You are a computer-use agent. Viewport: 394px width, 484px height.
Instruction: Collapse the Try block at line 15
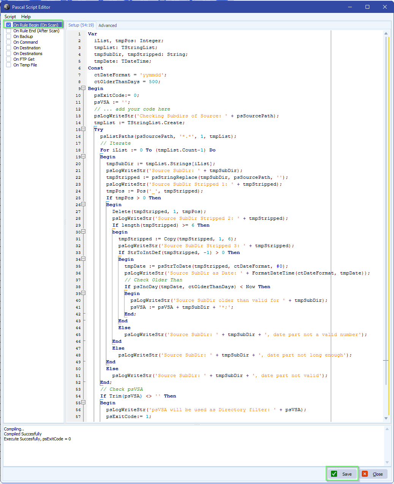pos(84,129)
